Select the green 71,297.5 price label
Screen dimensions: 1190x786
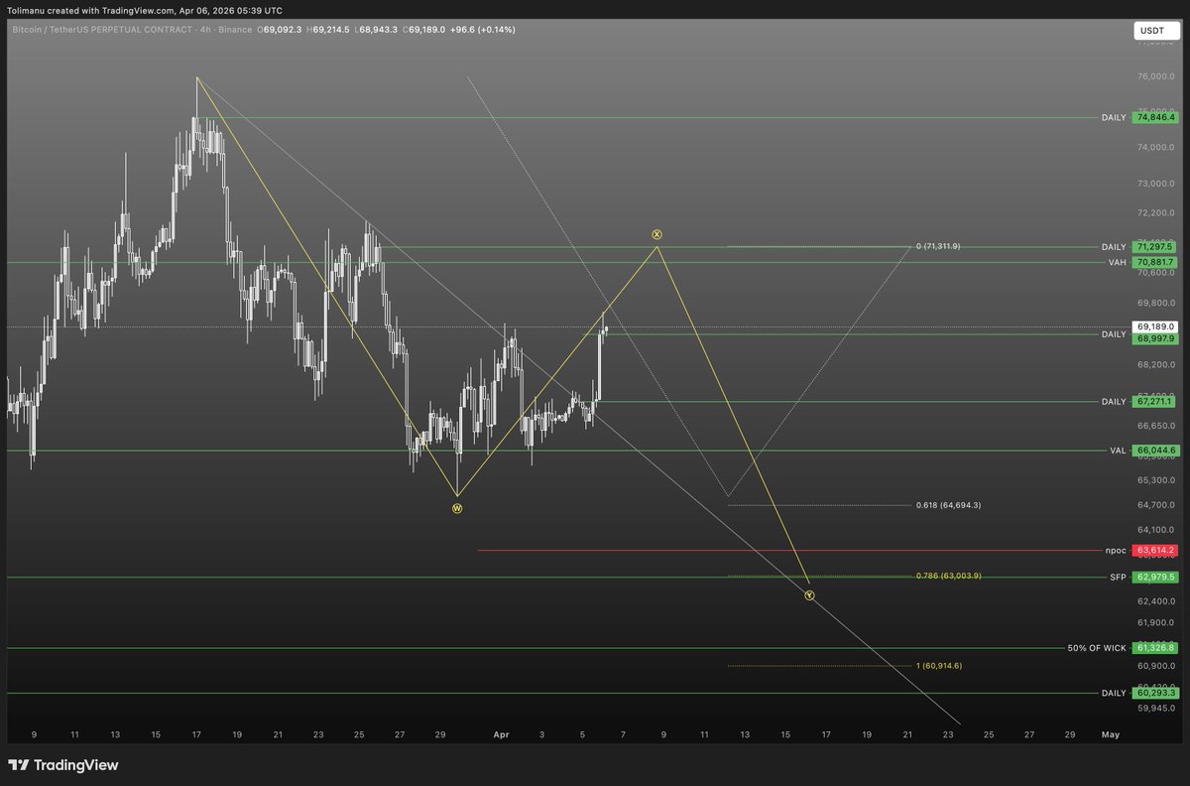1156,246
